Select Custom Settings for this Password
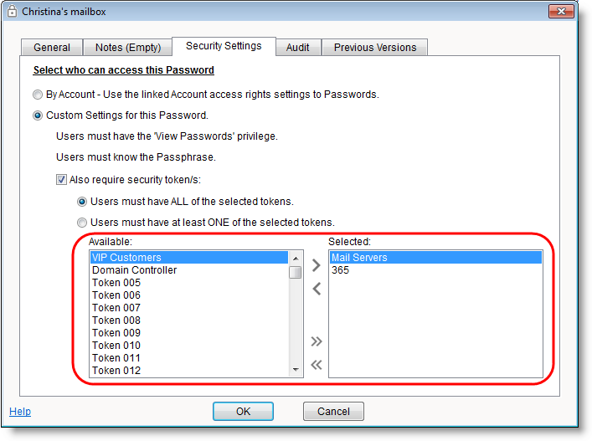 (x=37, y=115)
